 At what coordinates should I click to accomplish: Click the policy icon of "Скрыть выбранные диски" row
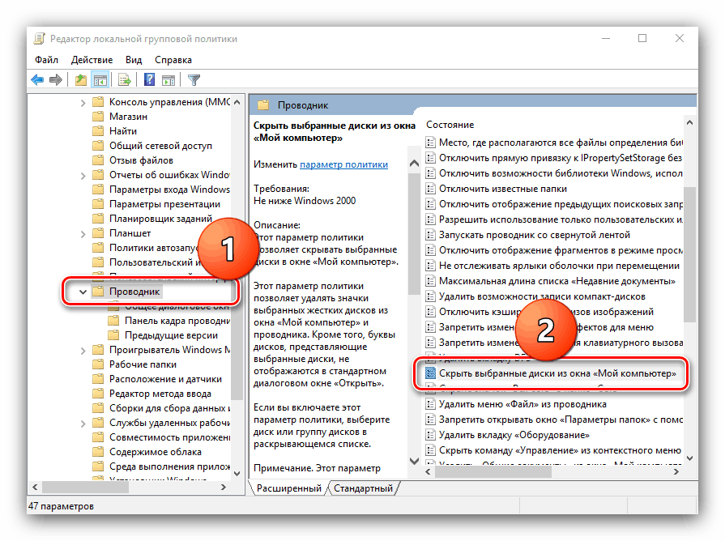430,373
